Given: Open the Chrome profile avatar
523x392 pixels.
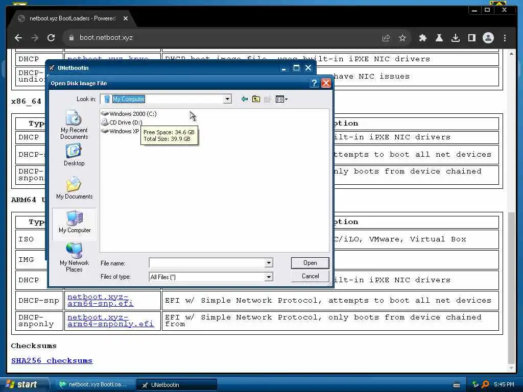Looking at the screenshot, I should (x=488, y=38).
